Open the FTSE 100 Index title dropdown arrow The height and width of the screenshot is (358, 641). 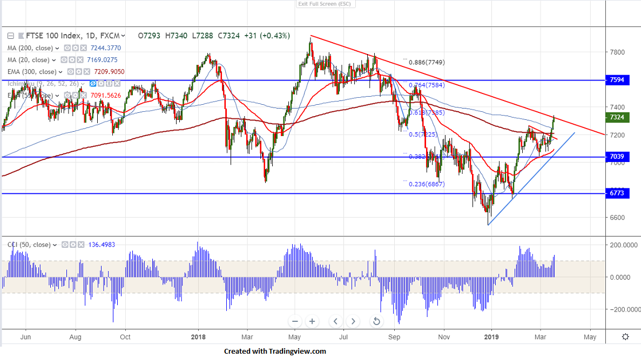click(x=123, y=36)
